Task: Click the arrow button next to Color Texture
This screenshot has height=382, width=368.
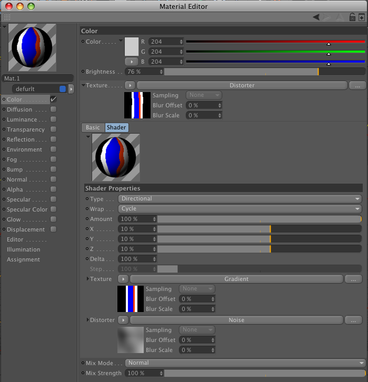Action: click(130, 85)
